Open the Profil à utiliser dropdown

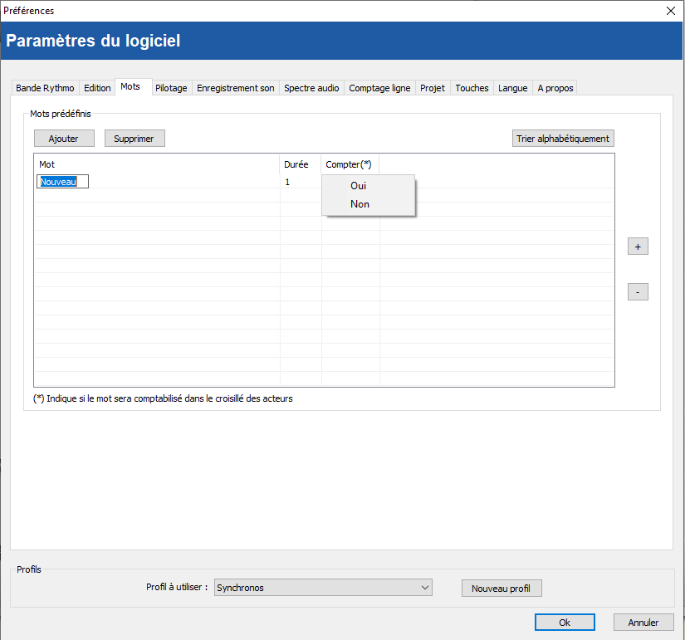point(323,588)
